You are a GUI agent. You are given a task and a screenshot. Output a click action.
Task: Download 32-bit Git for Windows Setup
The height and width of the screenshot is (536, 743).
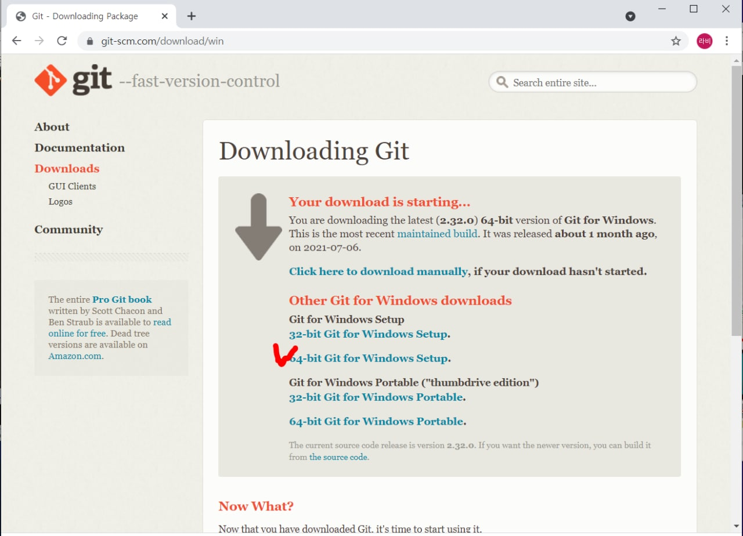(x=368, y=334)
